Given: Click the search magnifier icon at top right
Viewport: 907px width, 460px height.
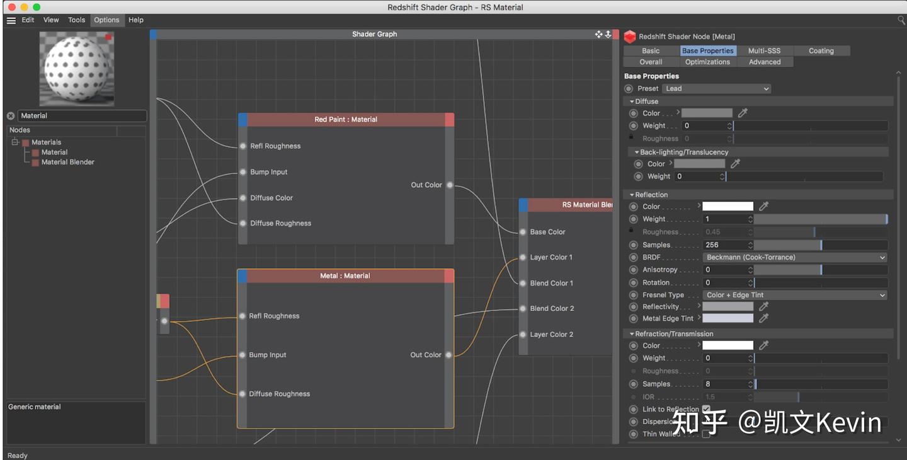Looking at the screenshot, I should coord(901,20).
